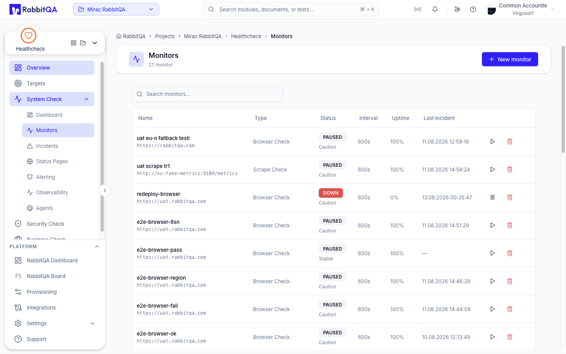Open RabbitQA Dashboard

(52, 260)
